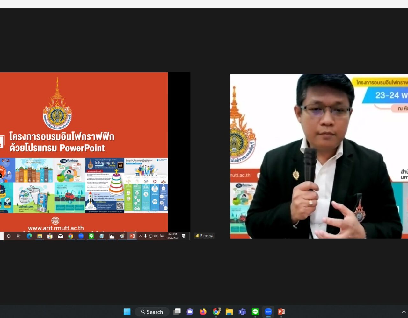
Task: Open LINE app in bottom Windows taskbar
Action: coord(255,312)
